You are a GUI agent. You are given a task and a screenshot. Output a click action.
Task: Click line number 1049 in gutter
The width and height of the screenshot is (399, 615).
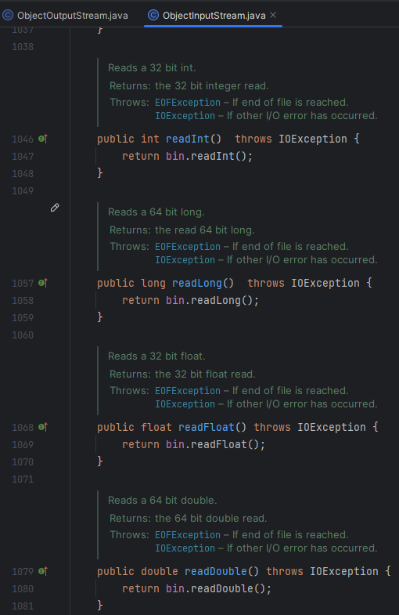pos(23,191)
